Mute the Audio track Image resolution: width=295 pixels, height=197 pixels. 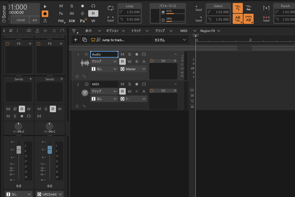pyautogui.click(x=122, y=54)
